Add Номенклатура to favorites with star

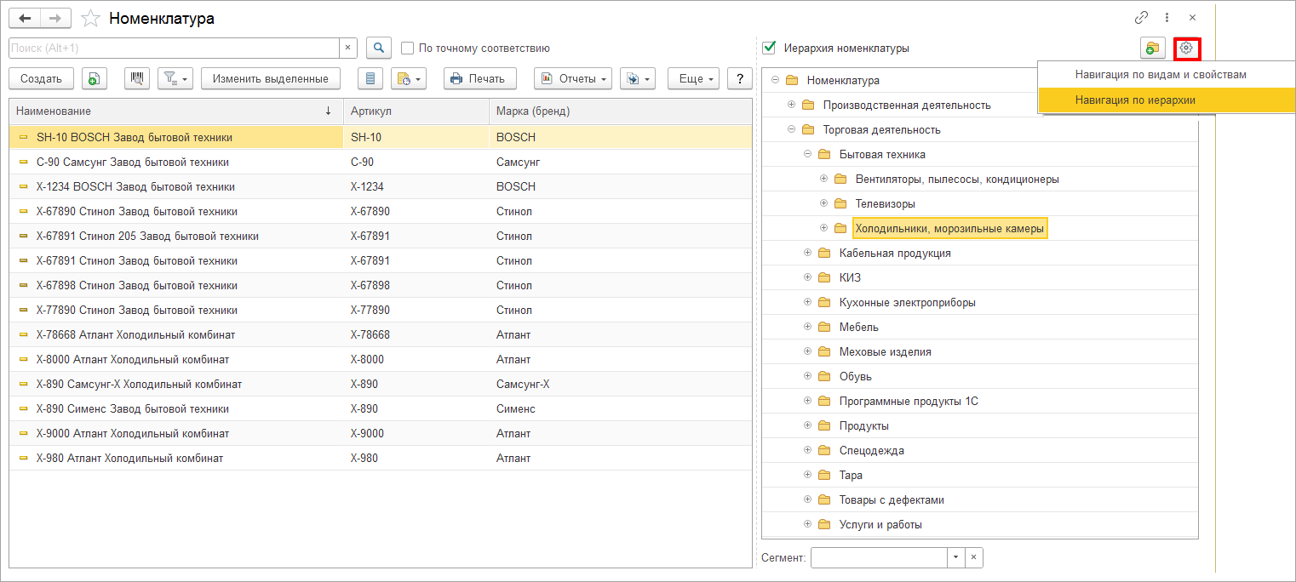pyautogui.click(x=90, y=18)
